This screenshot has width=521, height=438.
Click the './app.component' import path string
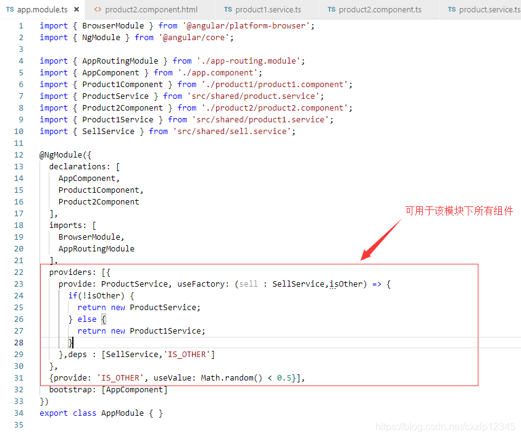[218, 73]
